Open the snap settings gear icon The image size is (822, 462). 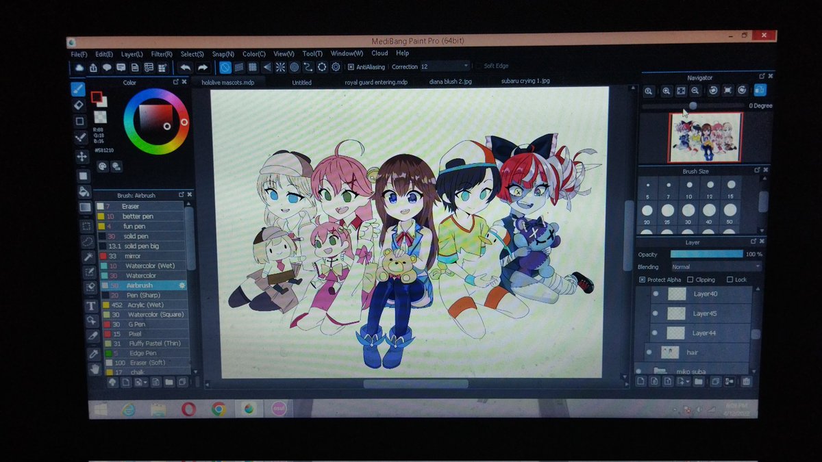click(336, 67)
